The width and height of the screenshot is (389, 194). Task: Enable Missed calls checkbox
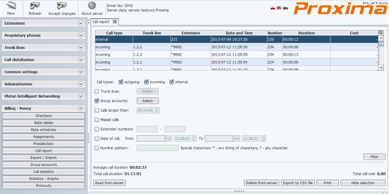click(97, 120)
